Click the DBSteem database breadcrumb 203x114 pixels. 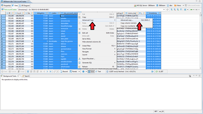point(161,6)
